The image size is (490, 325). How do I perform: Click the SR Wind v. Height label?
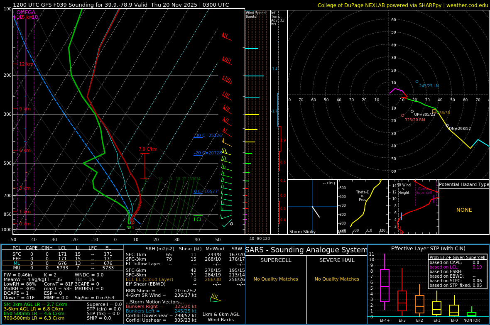404,189
